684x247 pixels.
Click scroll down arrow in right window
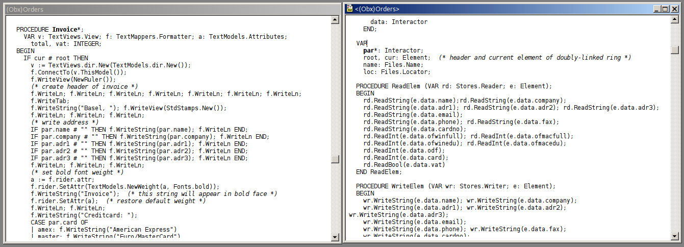675,237
